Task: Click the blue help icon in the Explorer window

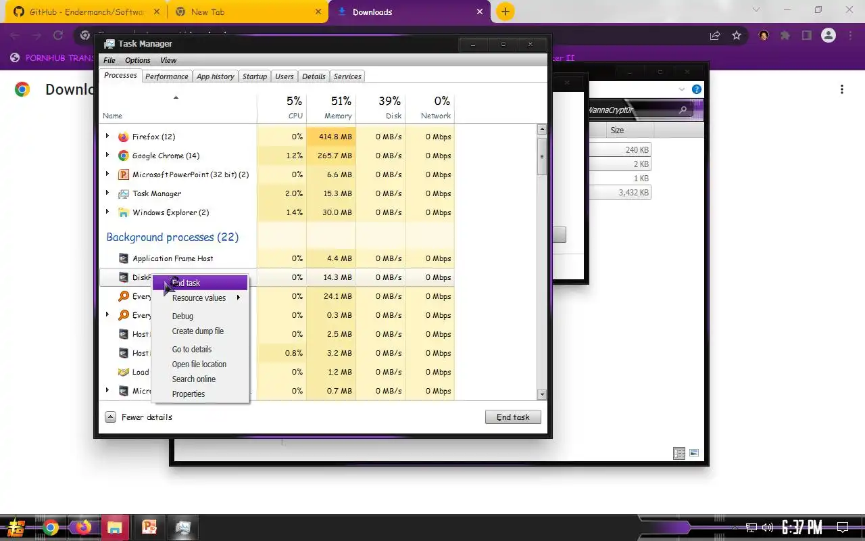Action: (697, 89)
